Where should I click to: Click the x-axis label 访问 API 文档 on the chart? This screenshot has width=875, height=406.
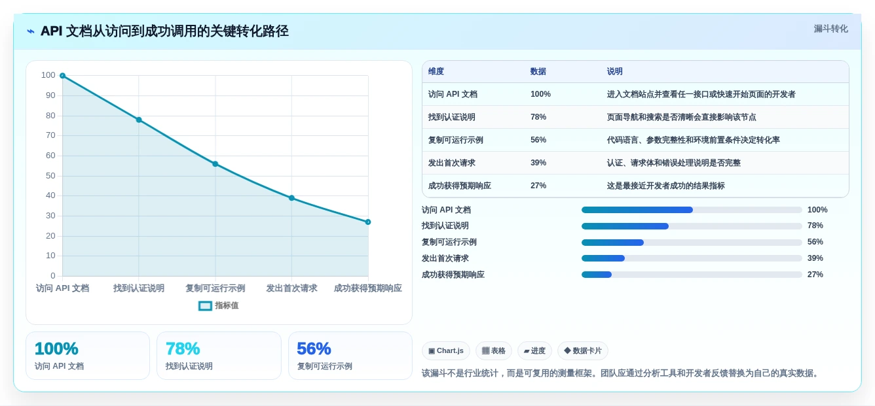pyautogui.click(x=62, y=288)
